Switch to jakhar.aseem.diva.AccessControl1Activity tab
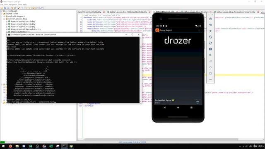The height and width of the screenshot is (149, 265). click(x=236, y=12)
